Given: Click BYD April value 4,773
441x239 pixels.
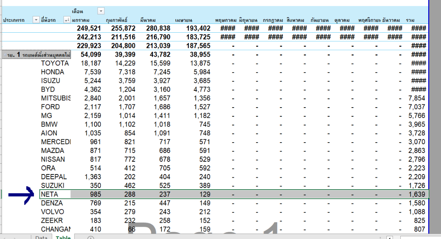Looking at the screenshot, I should pyautogui.click(x=202, y=89).
